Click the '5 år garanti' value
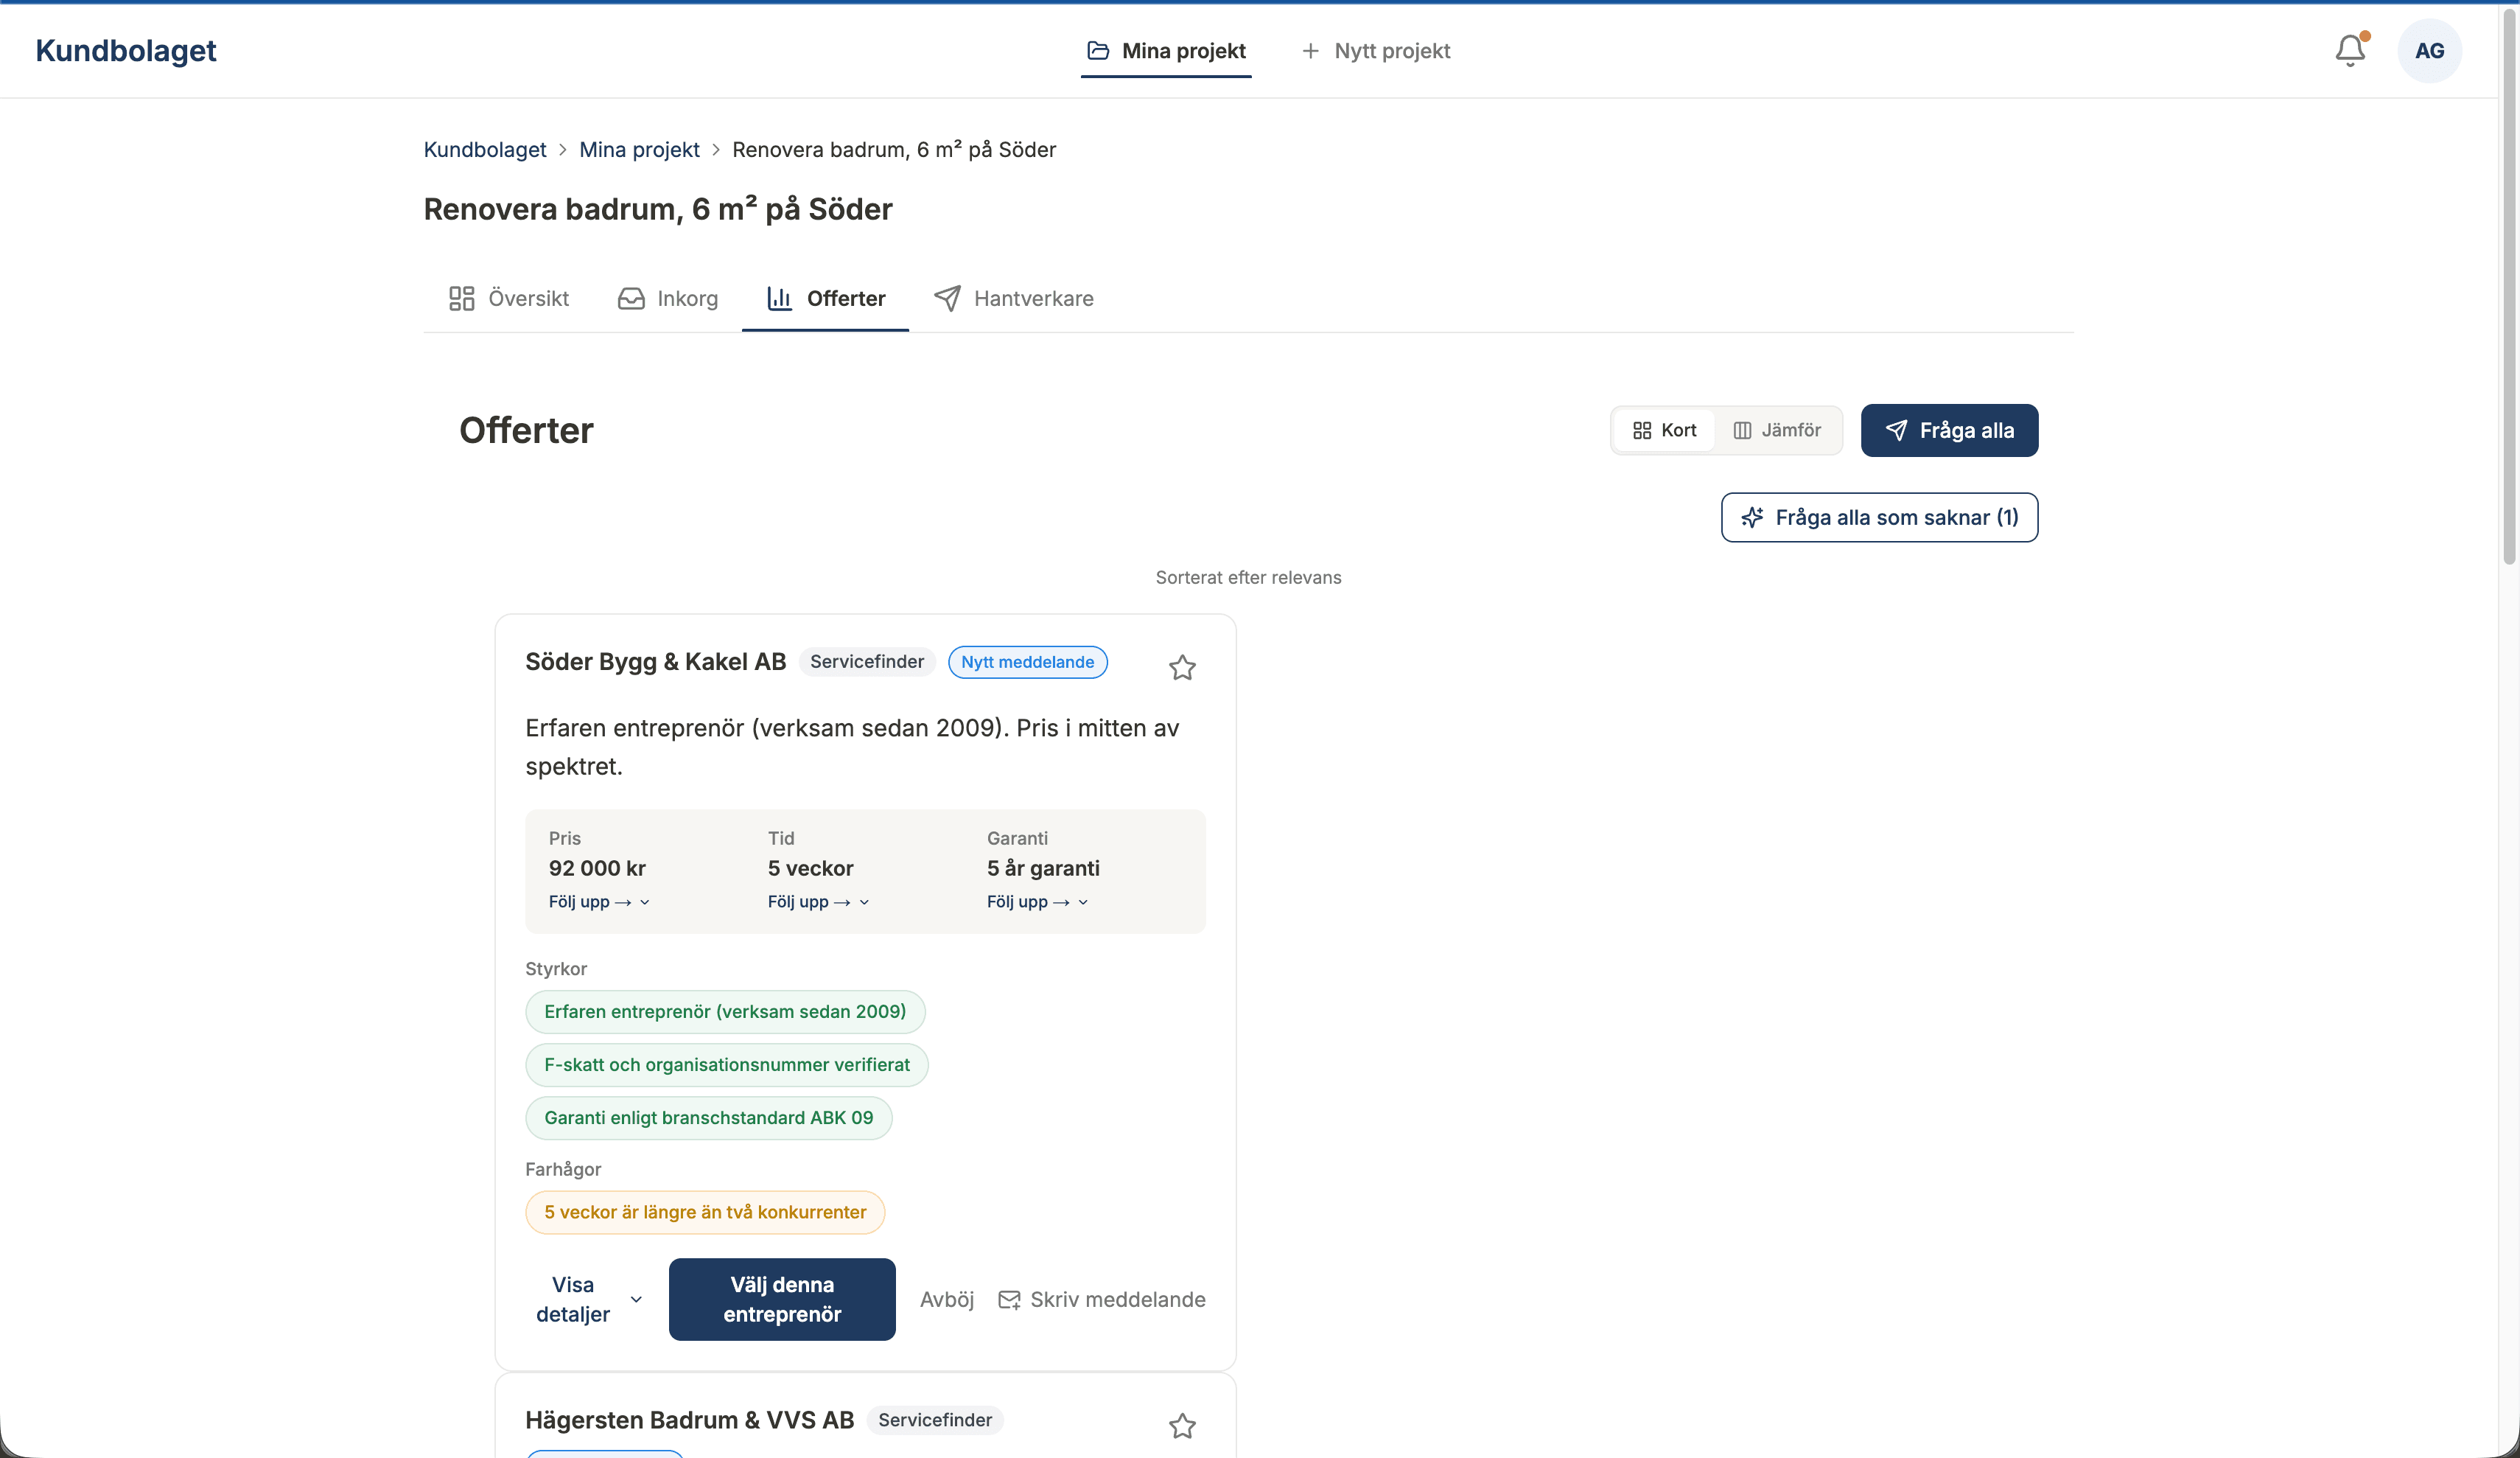Image resolution: width=2520 pixels, height=1458 pixels. 1043,868
